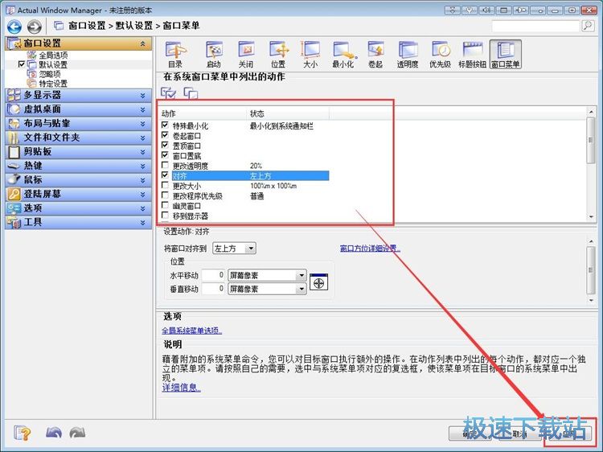
Task: Open help via the question mark icon
Action: pos(22,434)
